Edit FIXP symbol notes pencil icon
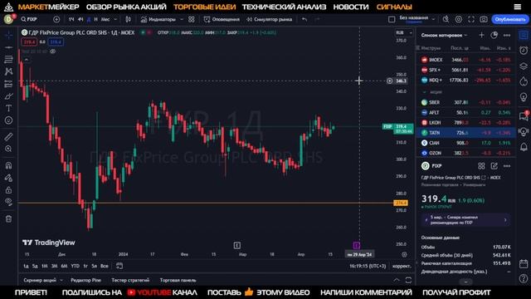Viewport: 531px width, 299px height. 494,166
